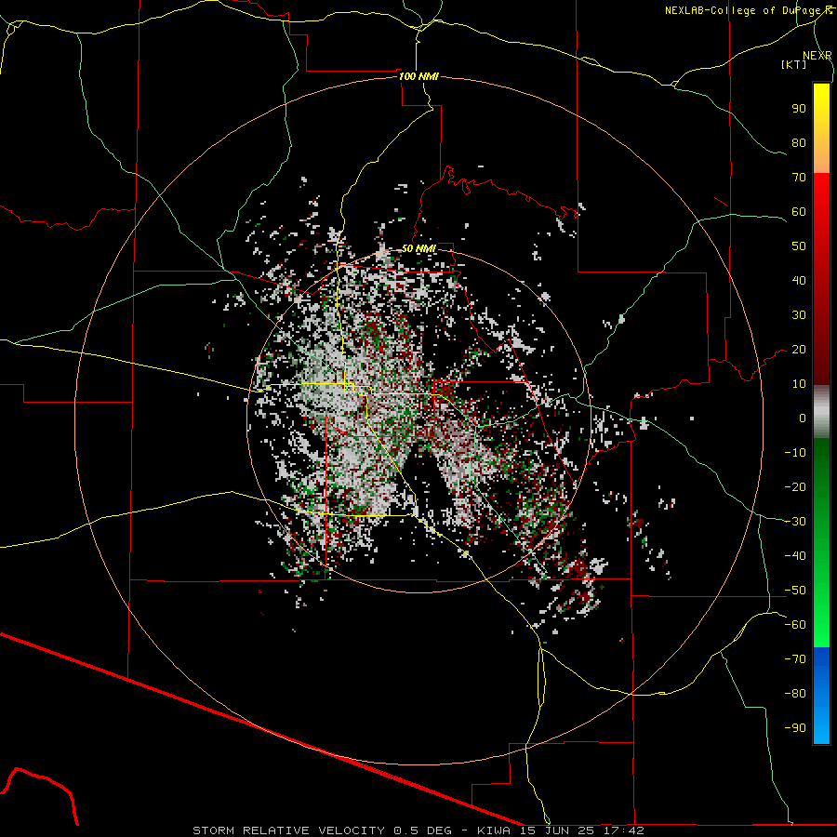The width and height of the screenshot is (837, 837).
Task: Click the -60 scale label
Action: (795, 625)
